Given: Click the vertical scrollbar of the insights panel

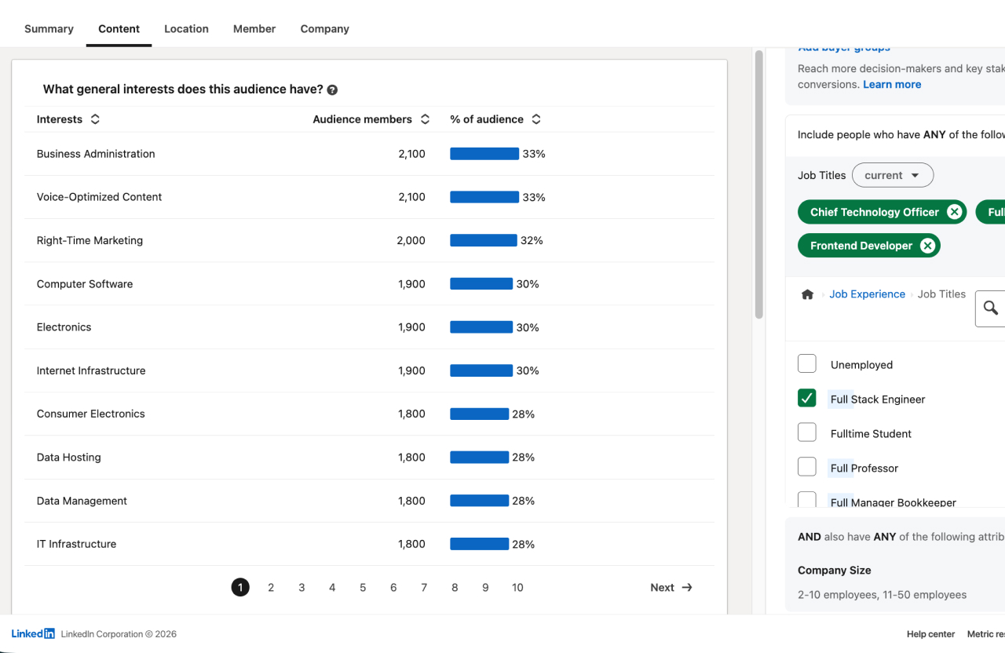Looking at the screenshot, I should 759,184.
